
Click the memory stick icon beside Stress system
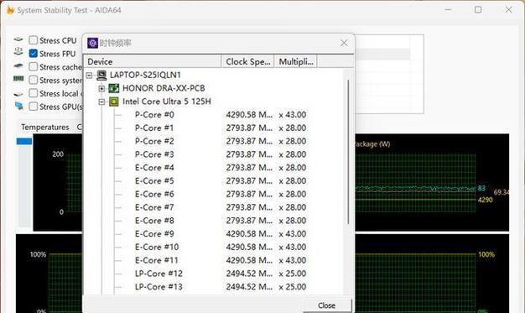(x=18, y=79)
